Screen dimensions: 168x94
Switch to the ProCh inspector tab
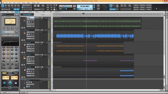pos(17,12)
